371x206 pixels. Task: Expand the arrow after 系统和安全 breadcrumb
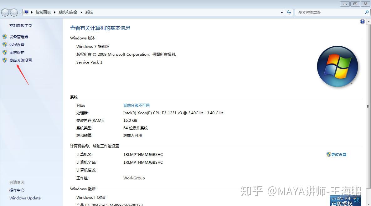[81, 12]
